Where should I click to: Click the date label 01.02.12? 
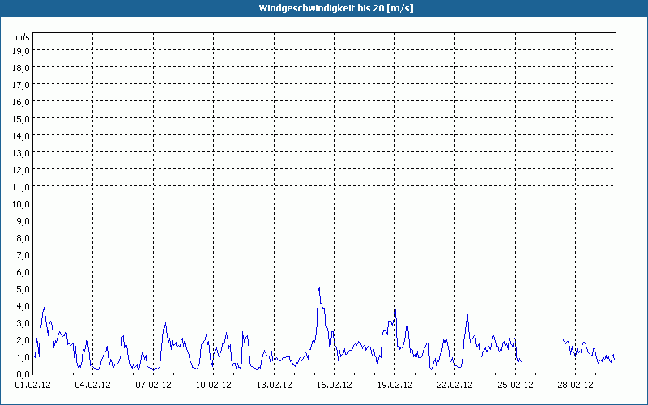click(x=32, y=386)
